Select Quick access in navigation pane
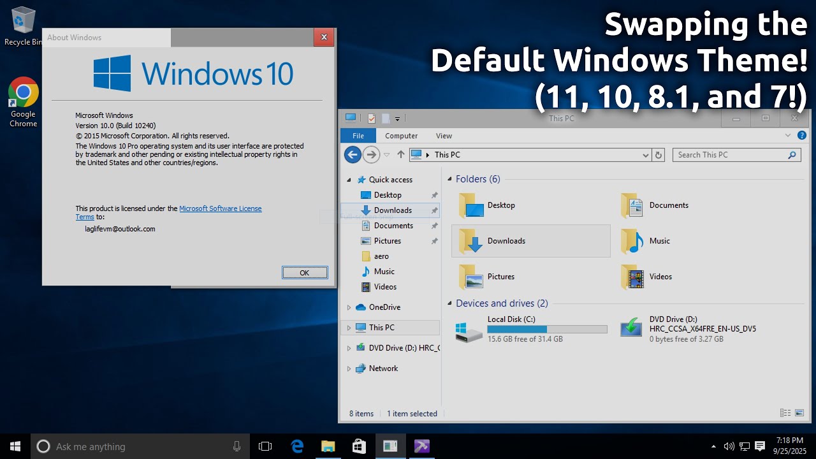Viewport: 816px width, 459px height. pos(384,180)
